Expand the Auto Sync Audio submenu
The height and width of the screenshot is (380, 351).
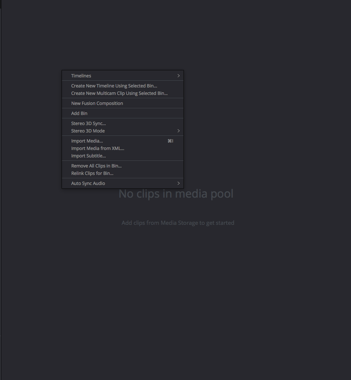[x=123, y=183]
